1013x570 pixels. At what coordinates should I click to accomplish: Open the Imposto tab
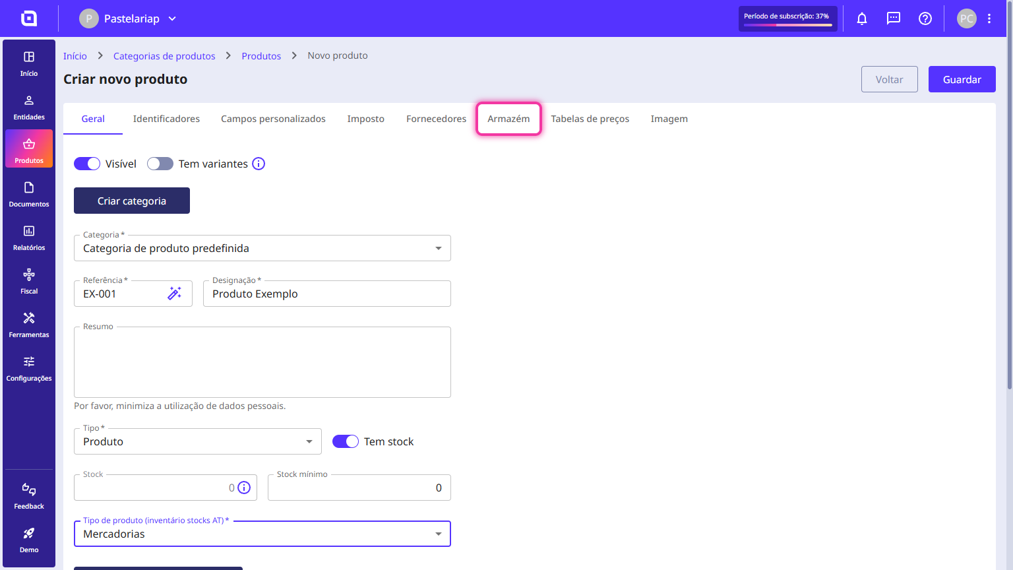[x=366, y=119]
